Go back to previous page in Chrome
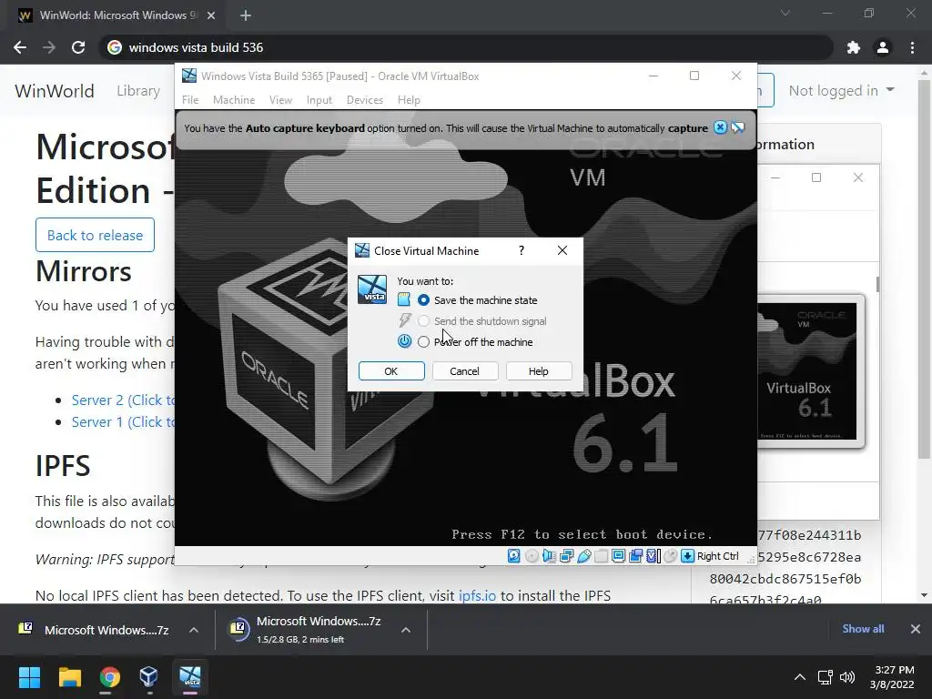Image resolution: width=932 pixels, height=699 pixels. [20, 47]
